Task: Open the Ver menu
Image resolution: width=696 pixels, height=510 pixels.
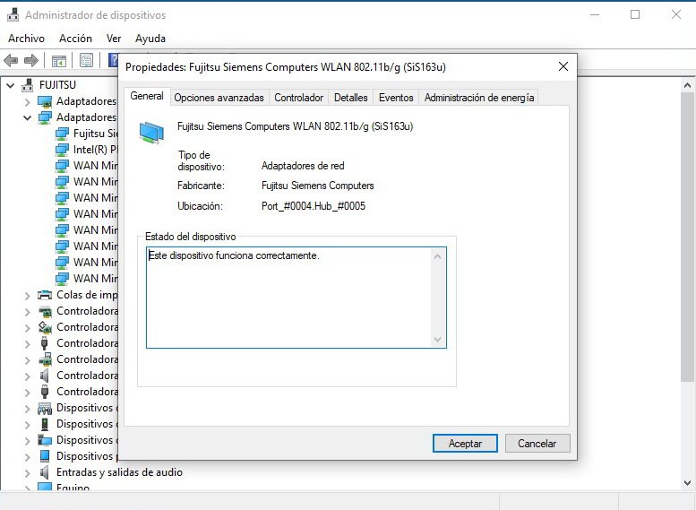Action: (114, 39)
